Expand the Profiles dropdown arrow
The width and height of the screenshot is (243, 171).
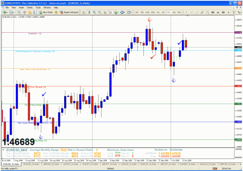[x=14, y=12]
